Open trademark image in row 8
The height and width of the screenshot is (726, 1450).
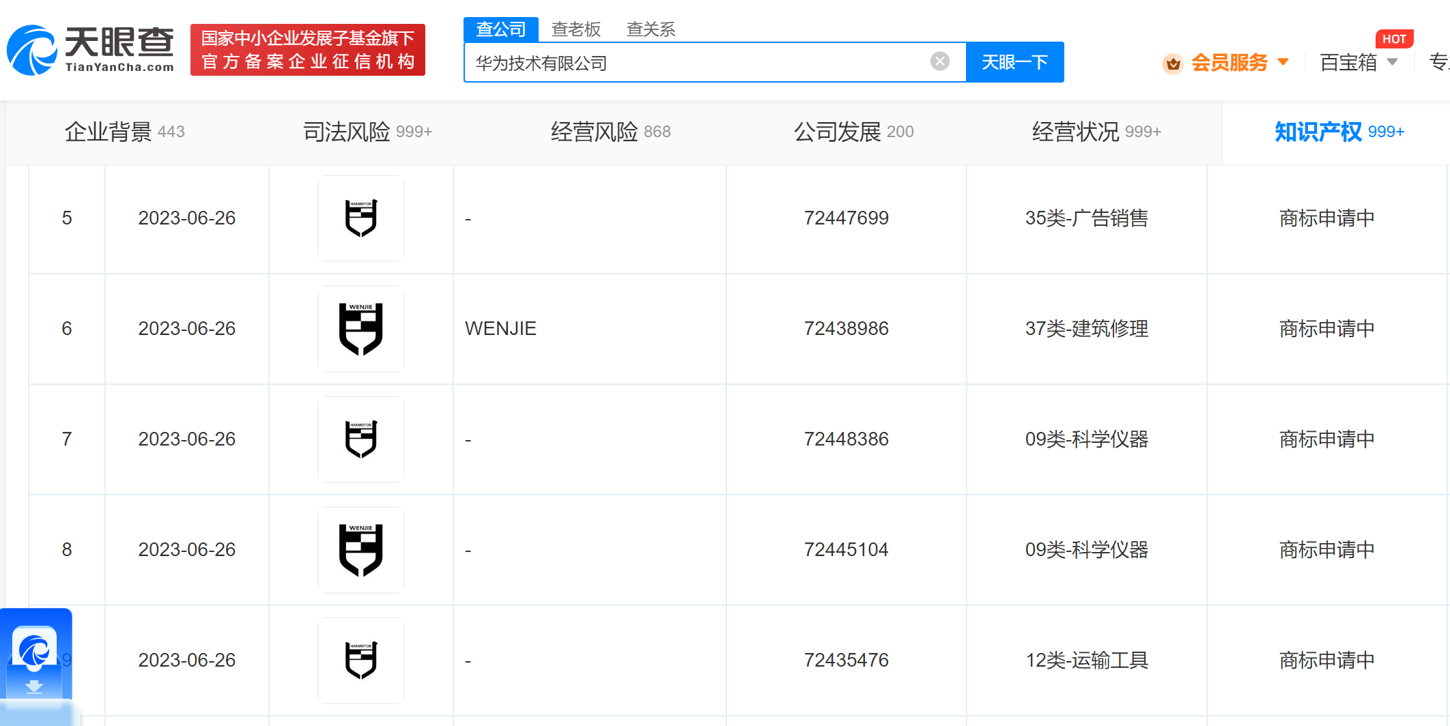[x=361, y=550]
